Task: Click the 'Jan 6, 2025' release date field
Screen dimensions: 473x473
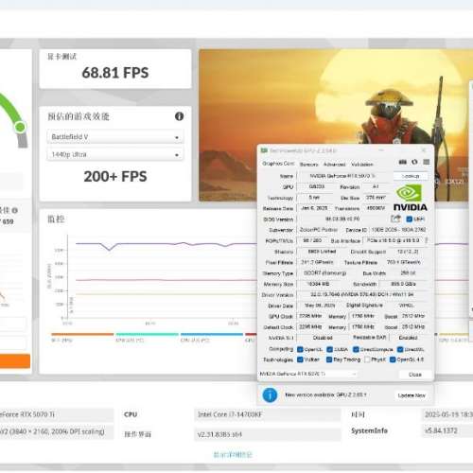Action: click(314, 208)
